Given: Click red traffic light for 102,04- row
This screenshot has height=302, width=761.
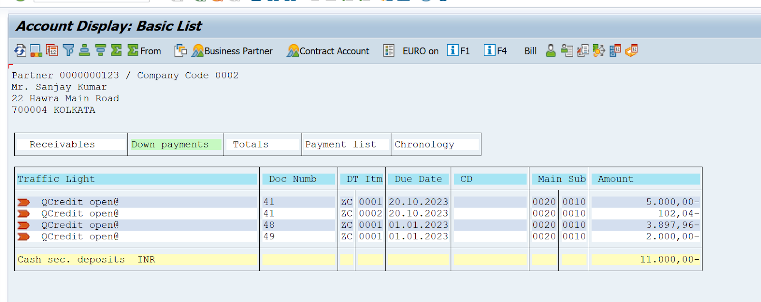Looking at the screenshot, I should pyautogui.click(x=24, y=214).
